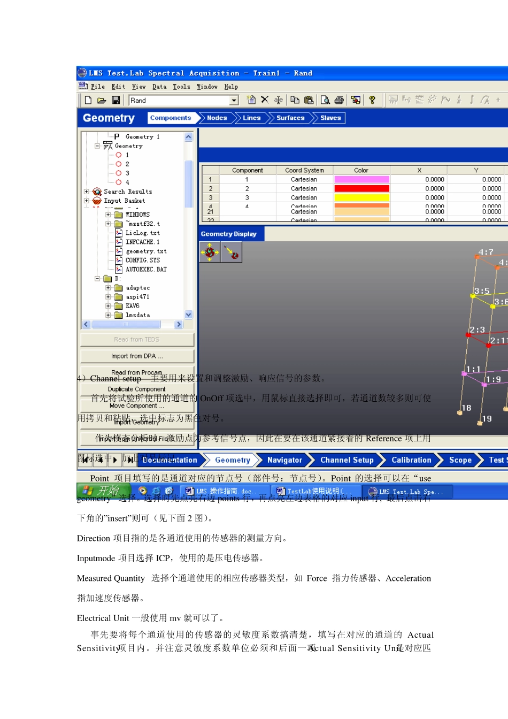The height and width of the screenshot is (719, 508).
Task: Click the yellow color swatch for component 3
Action: (x=361, y=198)
